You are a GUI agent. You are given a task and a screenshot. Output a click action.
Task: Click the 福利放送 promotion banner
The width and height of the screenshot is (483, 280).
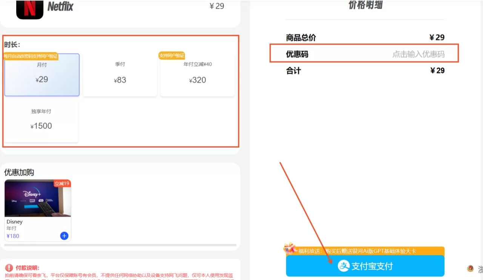pyautogui.click(x=365, y=251)
